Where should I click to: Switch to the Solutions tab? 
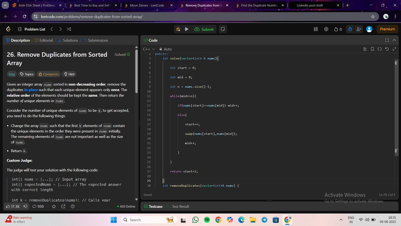tap(68, 40)
